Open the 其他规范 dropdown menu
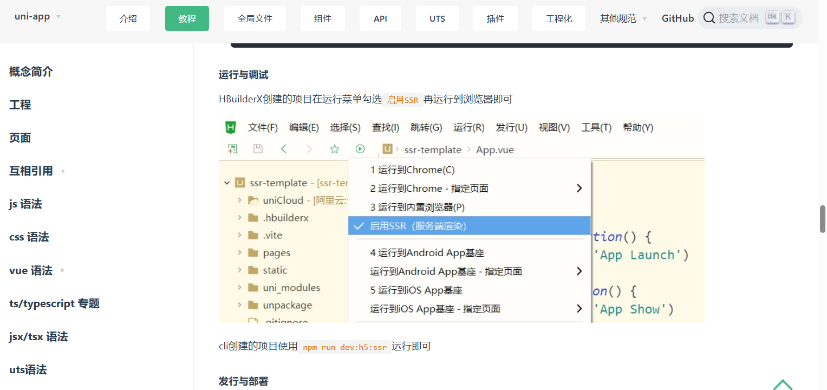The image size is (827, 390). pos(623,18)
